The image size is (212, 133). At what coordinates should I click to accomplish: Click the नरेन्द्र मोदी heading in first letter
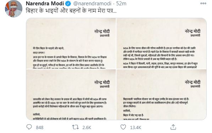tap(102, 31)
